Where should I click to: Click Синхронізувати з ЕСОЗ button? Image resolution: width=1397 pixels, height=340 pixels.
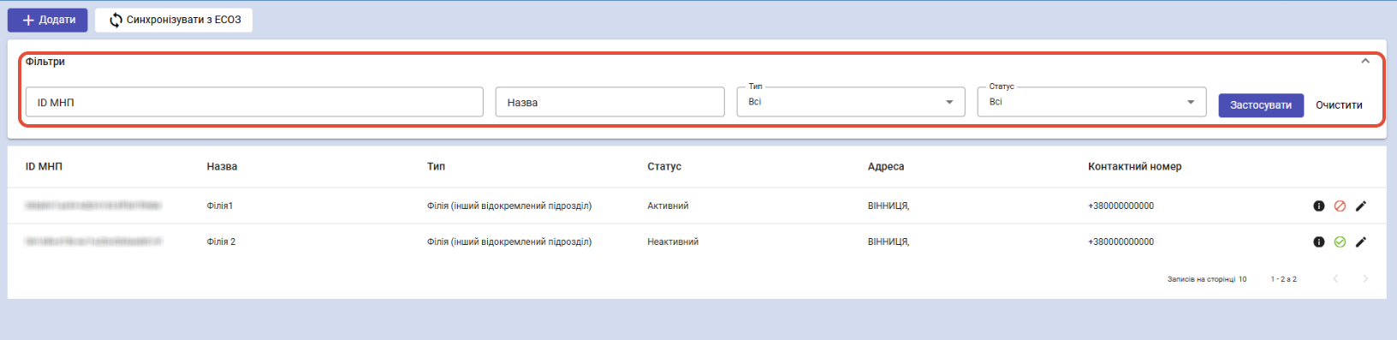[174, 20]
